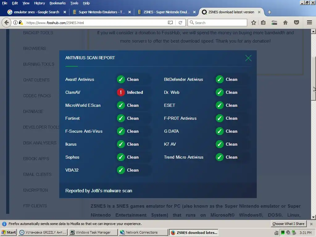Open CODEC PACKS category in sidebar
This screenshot has width=316, height=237.
click(37, 96)
